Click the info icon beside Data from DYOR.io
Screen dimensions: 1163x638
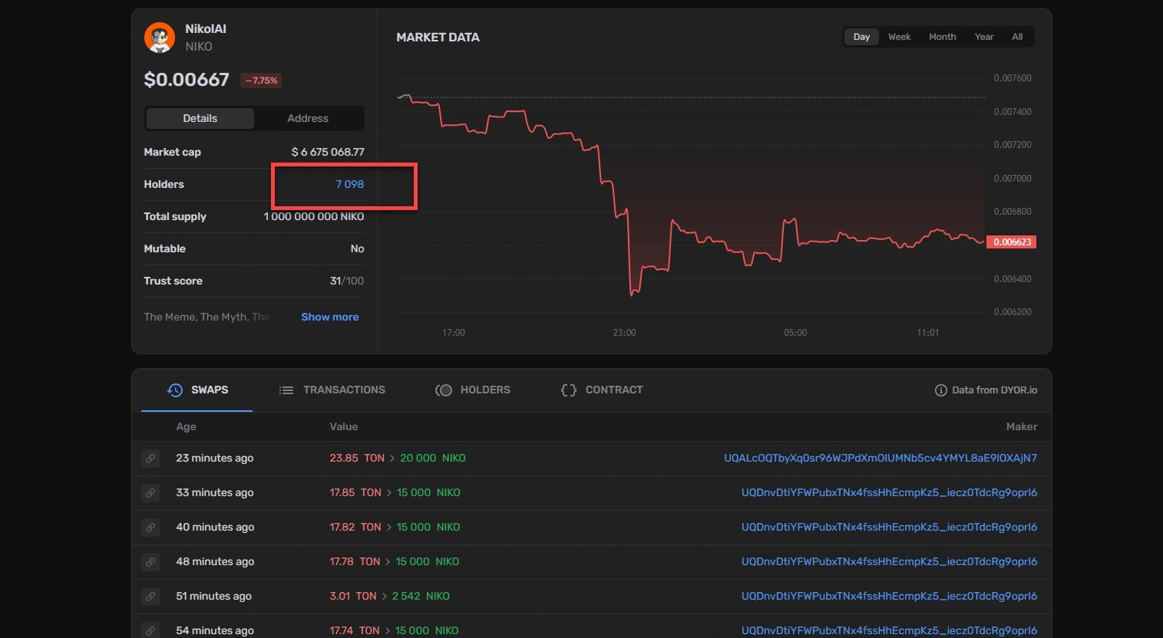[940, 390]
